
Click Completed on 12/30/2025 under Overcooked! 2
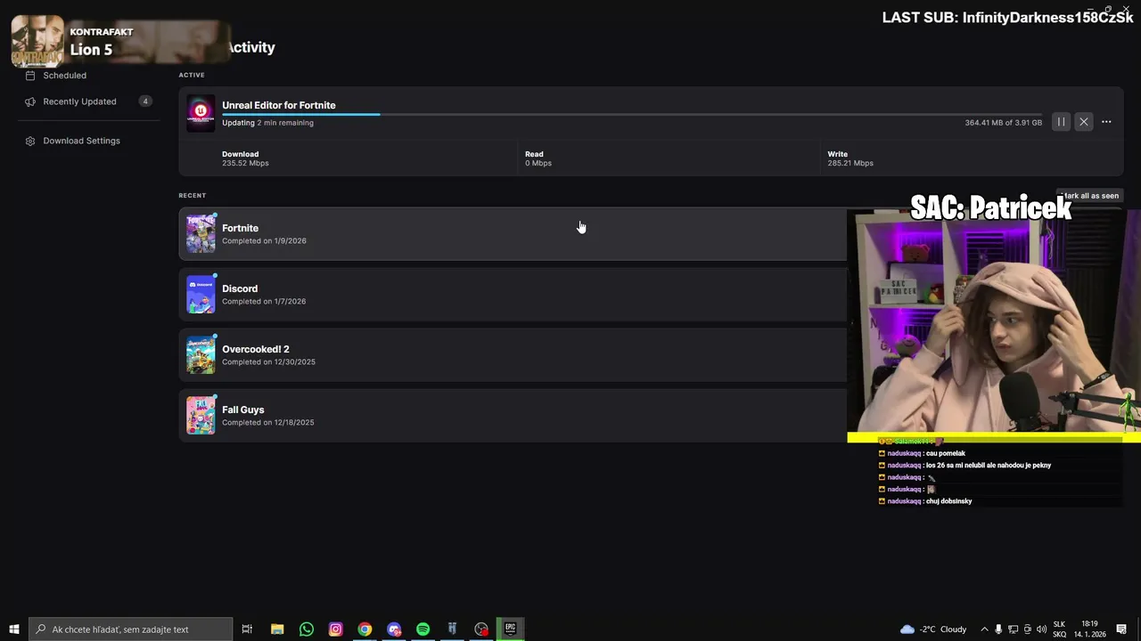click(268, 362)
